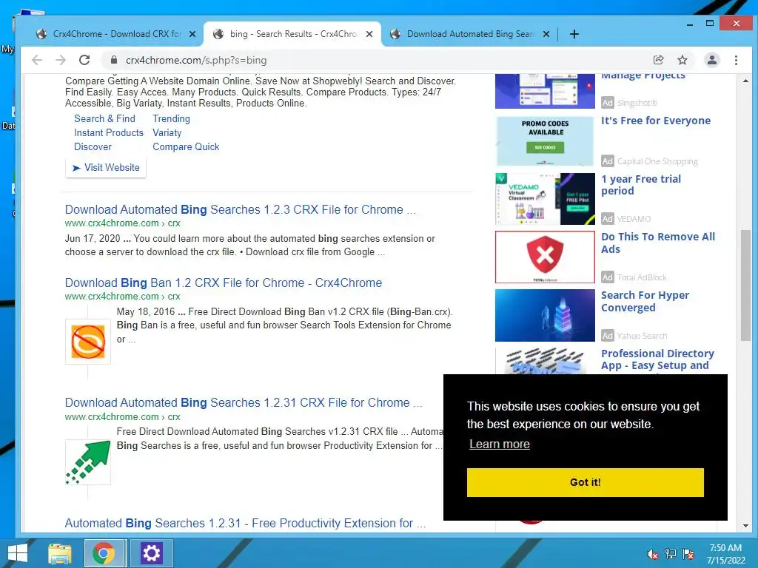Close the bing - Search Results tab
The width and height of the screenshot is (758, 568).
369,34
